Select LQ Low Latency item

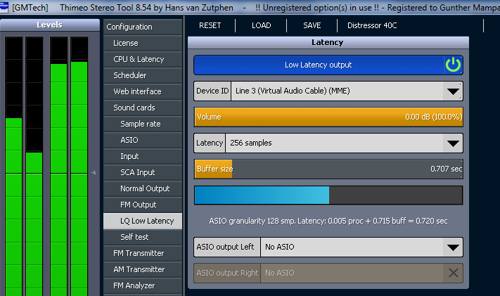click(143, 221)
